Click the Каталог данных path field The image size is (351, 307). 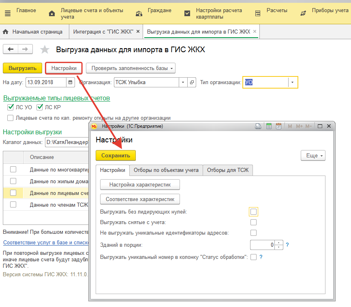pyautogui.click(x=67, y=142)
